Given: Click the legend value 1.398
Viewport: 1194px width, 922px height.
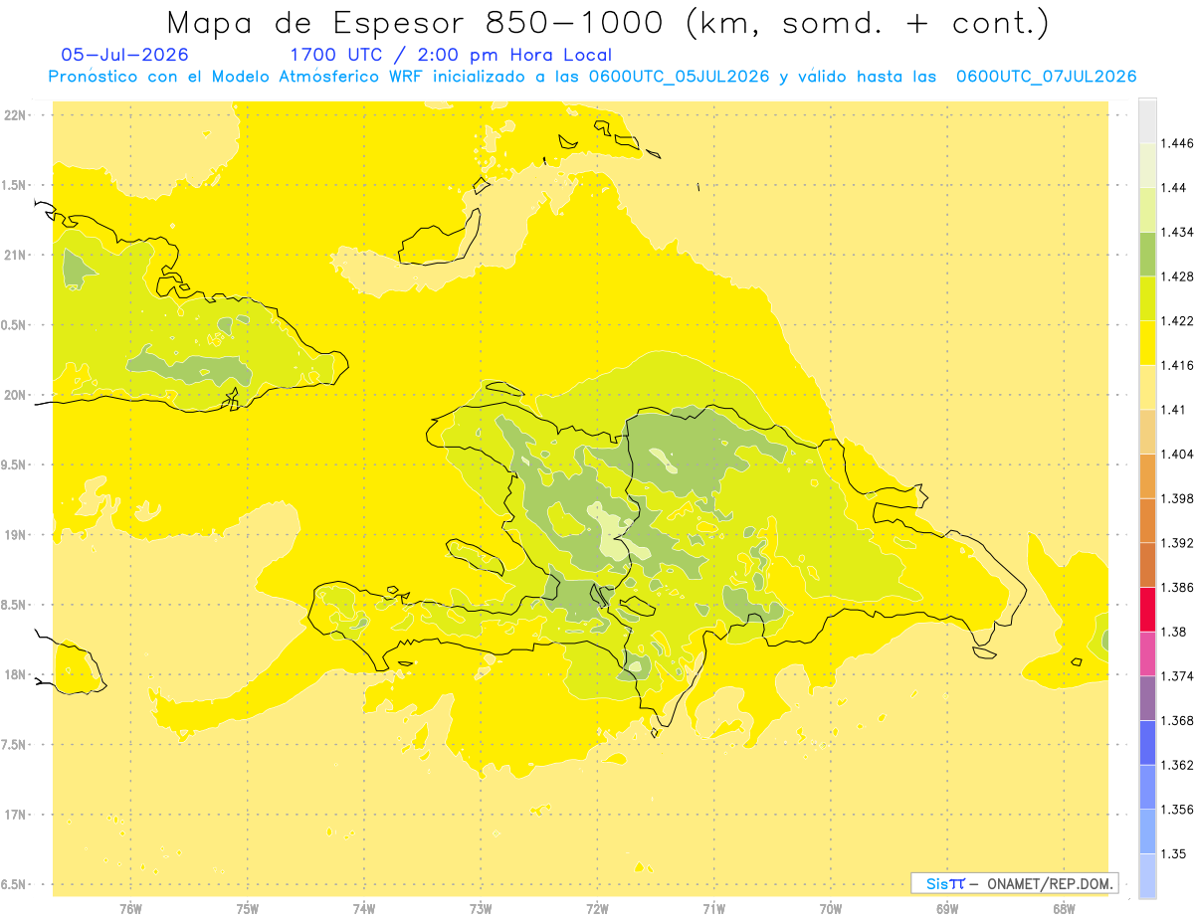Looking at the screenshot, I should click(x=1177, y=498).
